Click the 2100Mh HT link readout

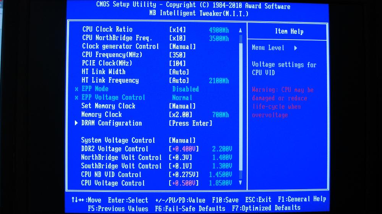(x=219, y=81)
